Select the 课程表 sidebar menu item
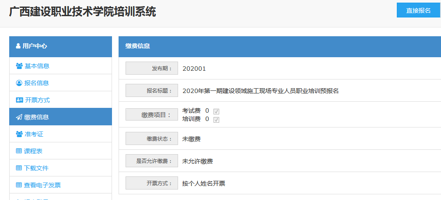Viewport: 441px width, 200px height. (x=33, y=151)
